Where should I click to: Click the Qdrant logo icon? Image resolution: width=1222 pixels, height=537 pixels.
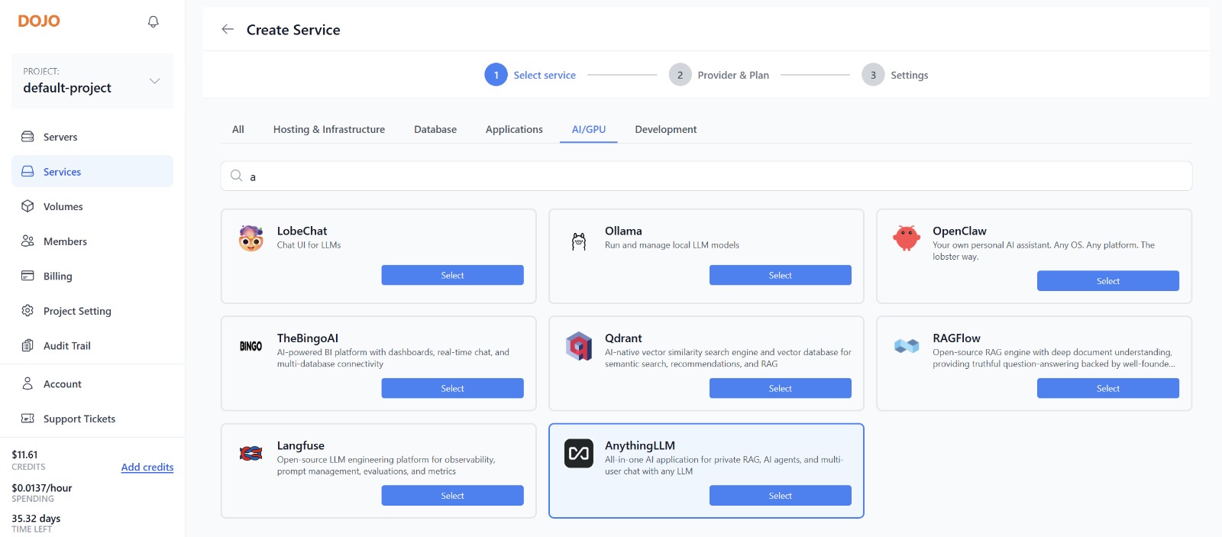tap(579, 346)
